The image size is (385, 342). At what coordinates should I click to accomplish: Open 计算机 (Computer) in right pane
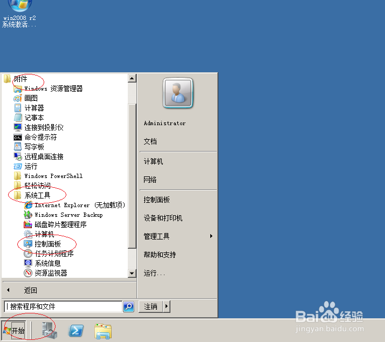point(154,161)
